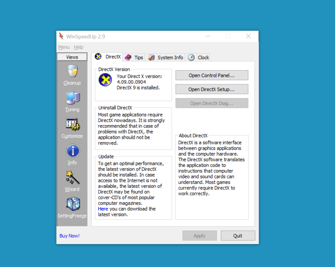Screen dimensions: 335x267
Task: Close the WinSpeedUp window
Action: (248, 36)
